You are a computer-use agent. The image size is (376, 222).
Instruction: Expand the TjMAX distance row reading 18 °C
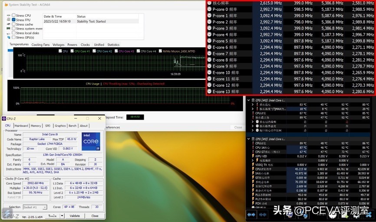253,109
